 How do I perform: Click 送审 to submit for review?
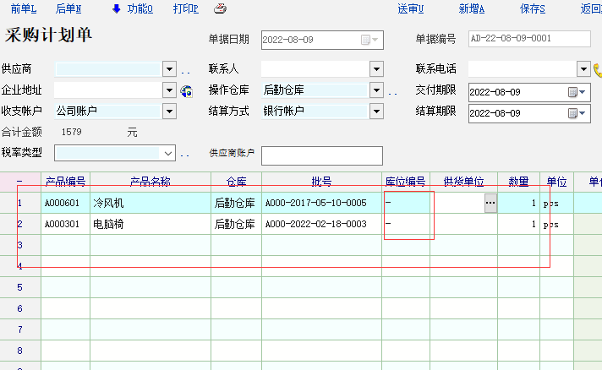coord(410,9)
